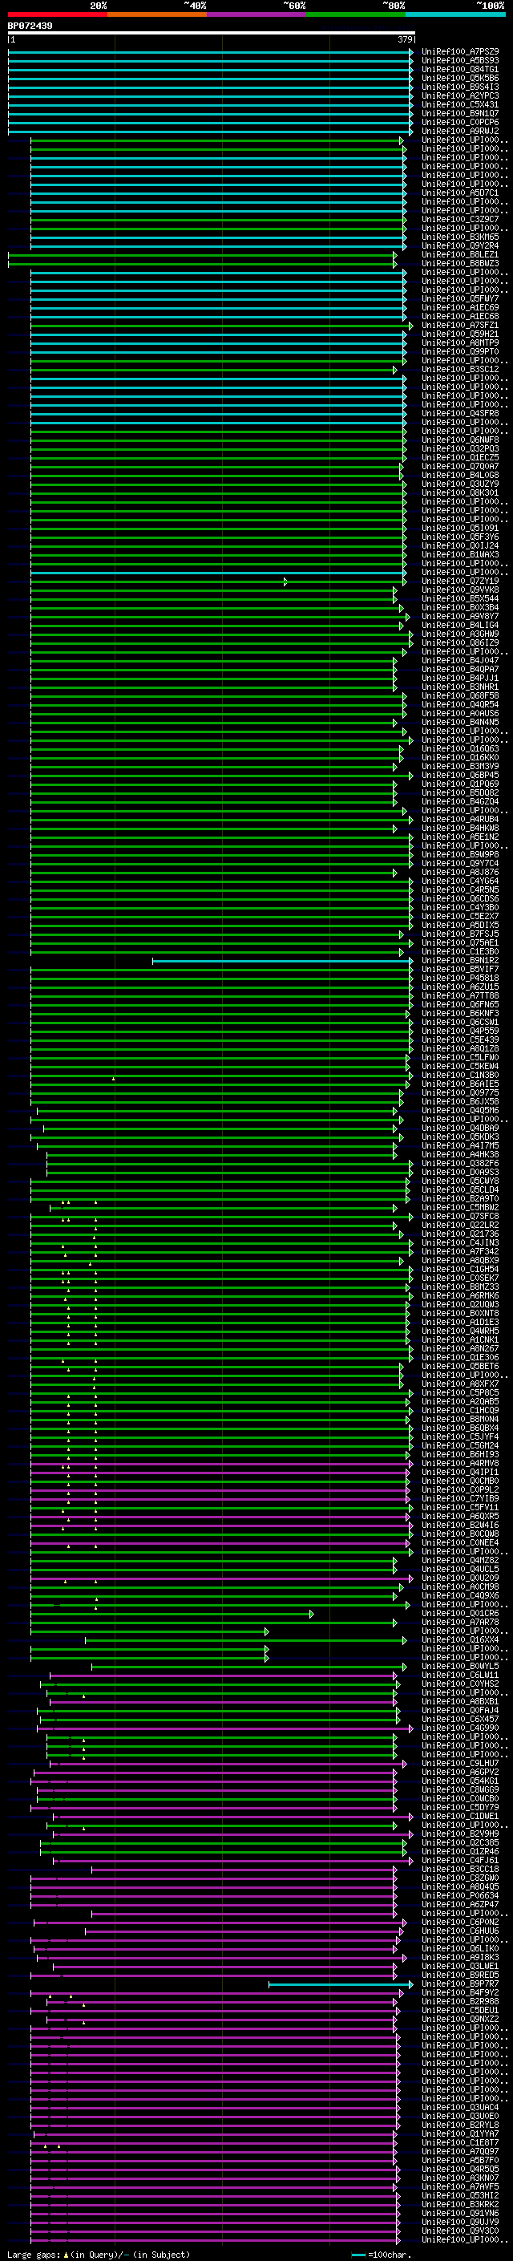Click the green alignment bar of B8LEZ1
The width and height of the screenshot is (513, 2261).
tap(202, 254)
